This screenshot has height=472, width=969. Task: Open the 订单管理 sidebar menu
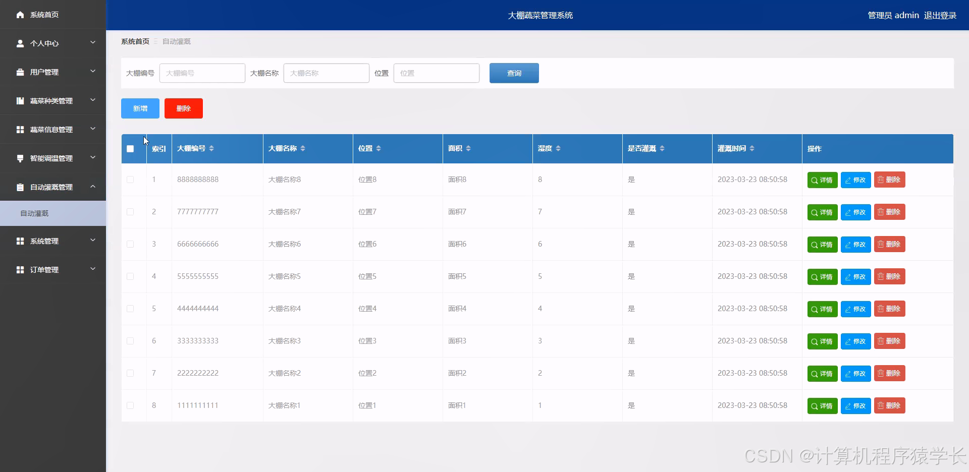click(53, 270)
